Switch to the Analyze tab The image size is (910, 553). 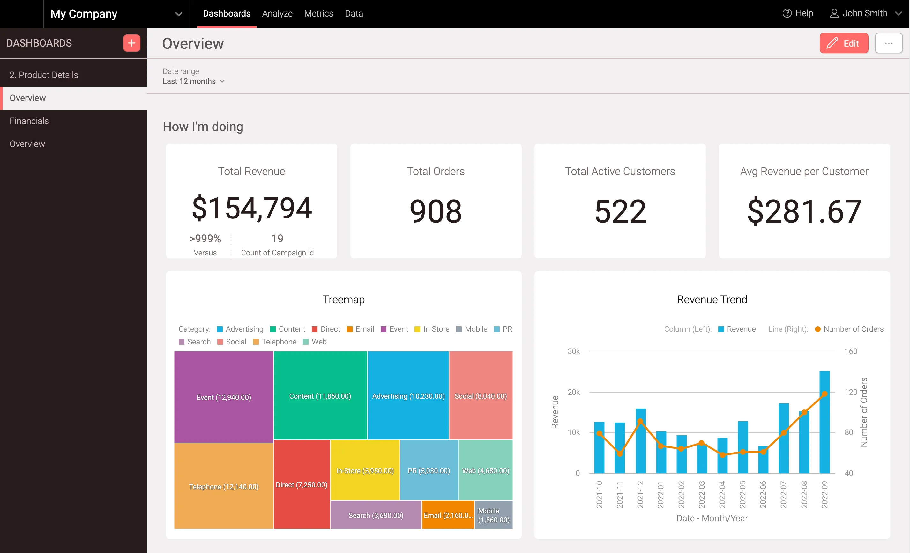(277, 13)
